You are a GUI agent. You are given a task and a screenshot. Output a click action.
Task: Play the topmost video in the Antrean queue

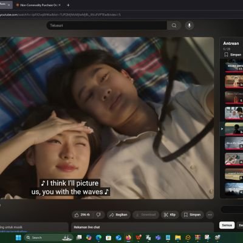click(x=234, y=66)
